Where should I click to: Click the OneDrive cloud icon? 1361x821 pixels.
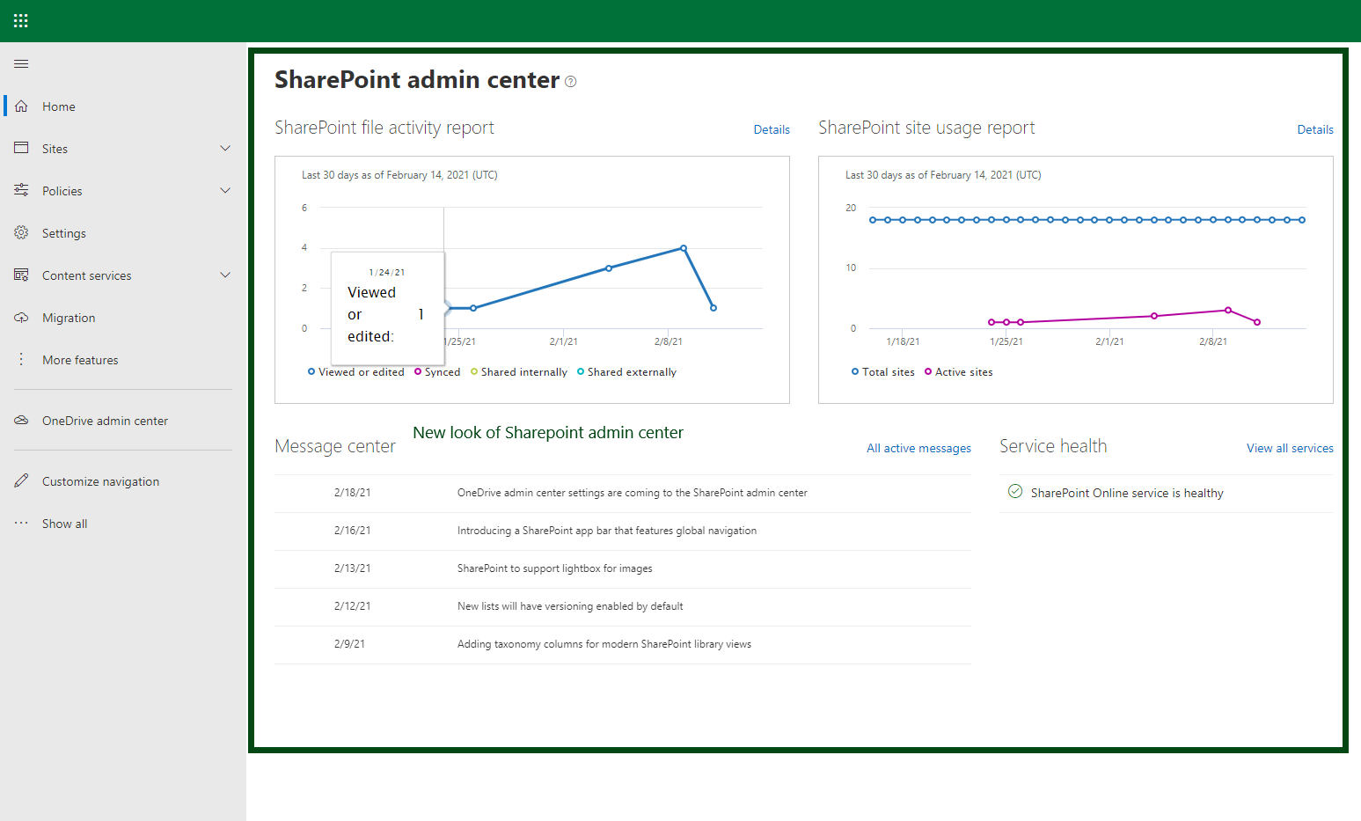coord(21,420)
